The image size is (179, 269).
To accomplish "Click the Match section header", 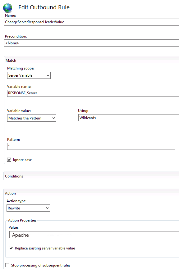I will (11, 61).
